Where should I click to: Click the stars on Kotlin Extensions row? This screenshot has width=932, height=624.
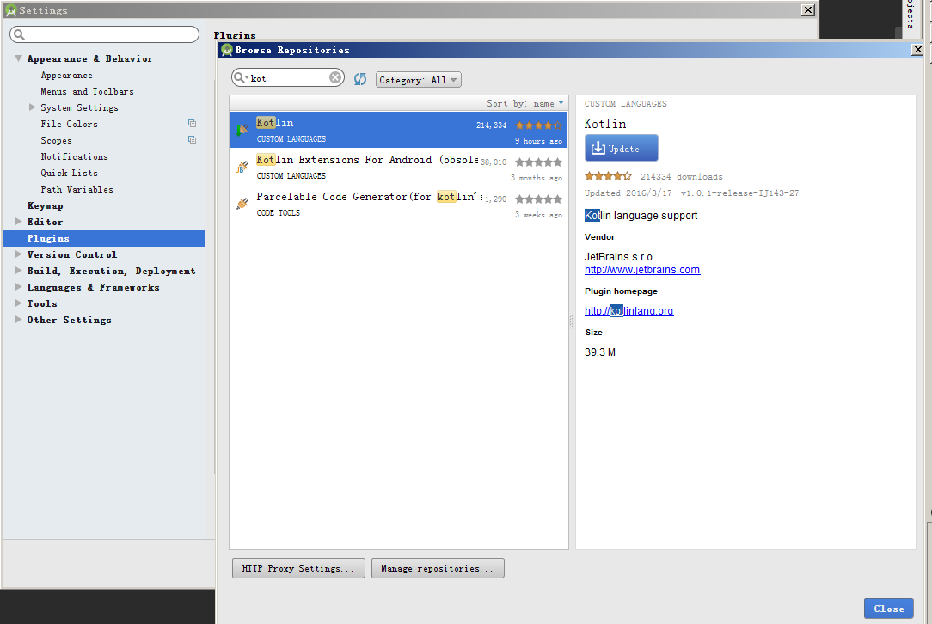(538, 162)
